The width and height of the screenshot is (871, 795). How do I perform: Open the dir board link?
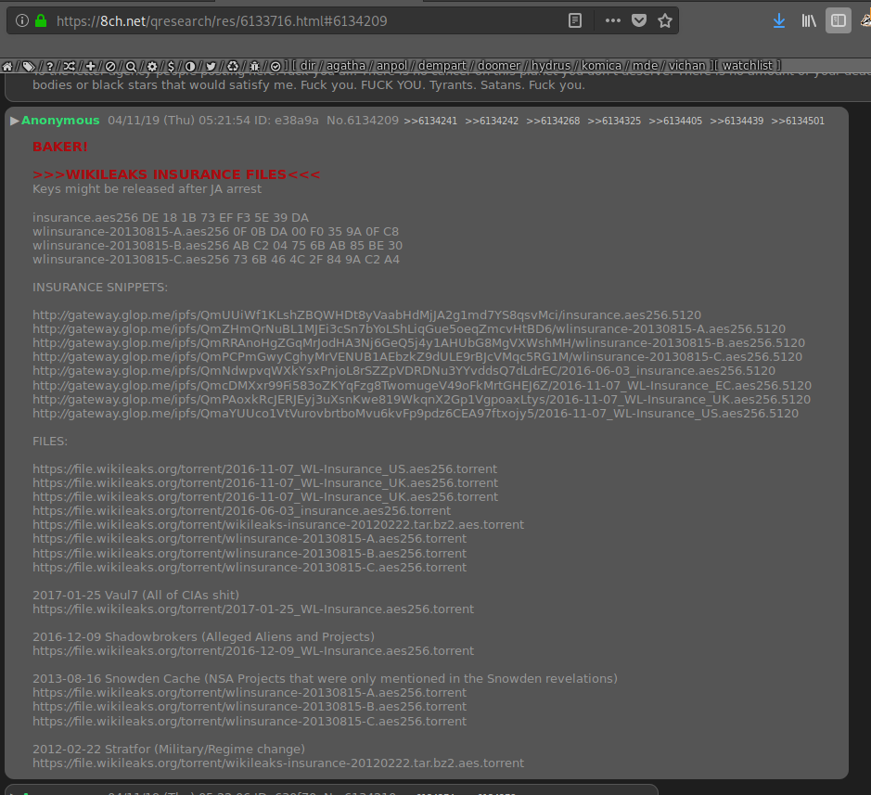click(308, 66)
